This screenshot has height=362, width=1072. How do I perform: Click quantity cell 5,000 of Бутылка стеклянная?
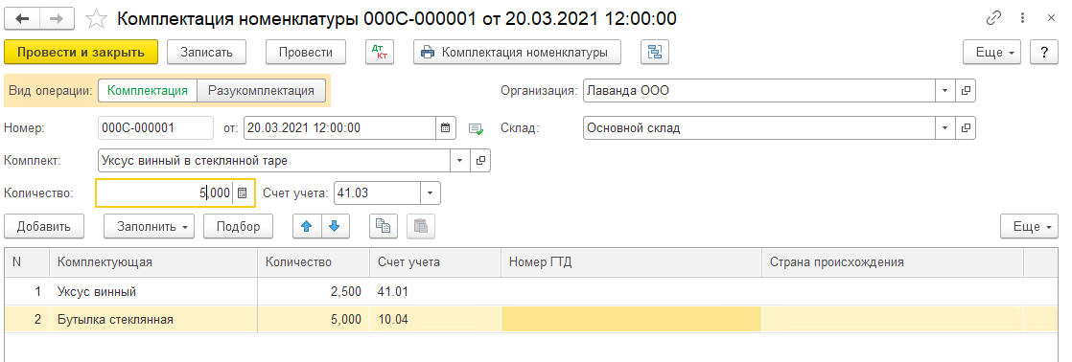pyautogui.click(x=314, y=319)
